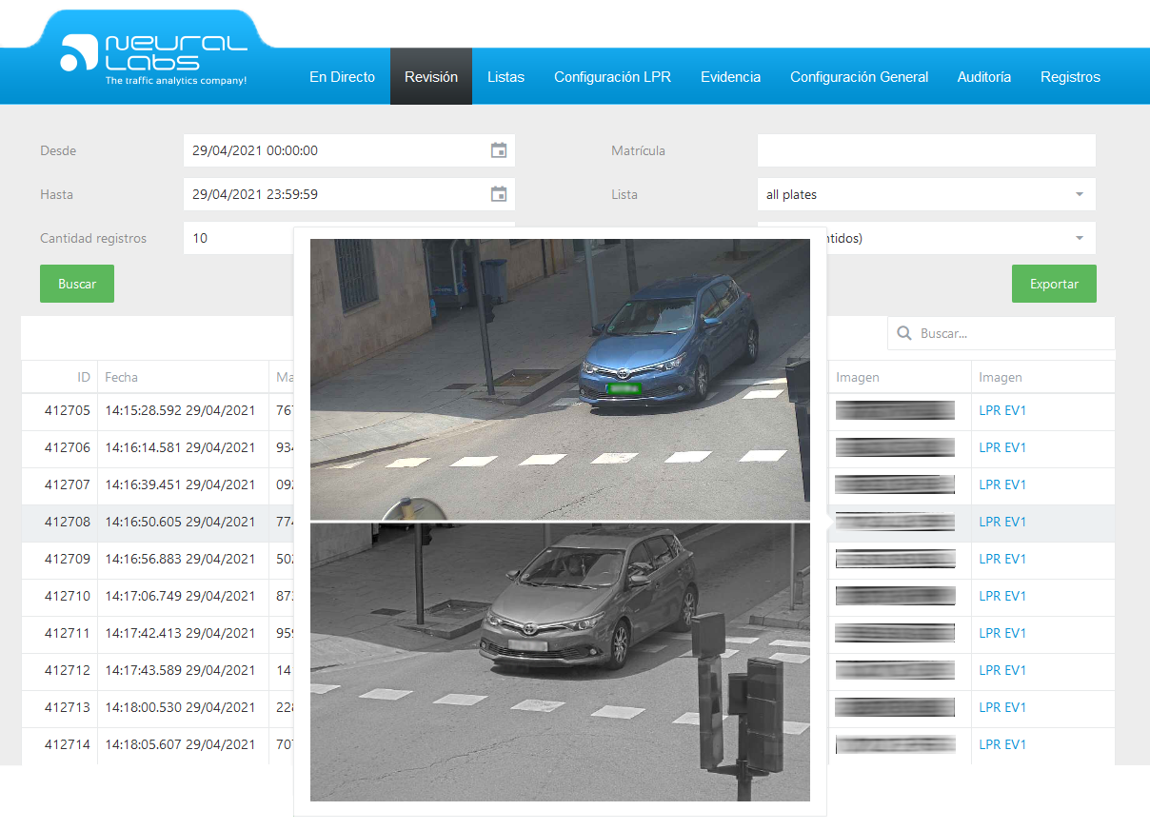The height and width of the screenshot is (830, 1150).
Task: Select table row with ID 412712
Action: pyautogui.click(x=67, y=670)
